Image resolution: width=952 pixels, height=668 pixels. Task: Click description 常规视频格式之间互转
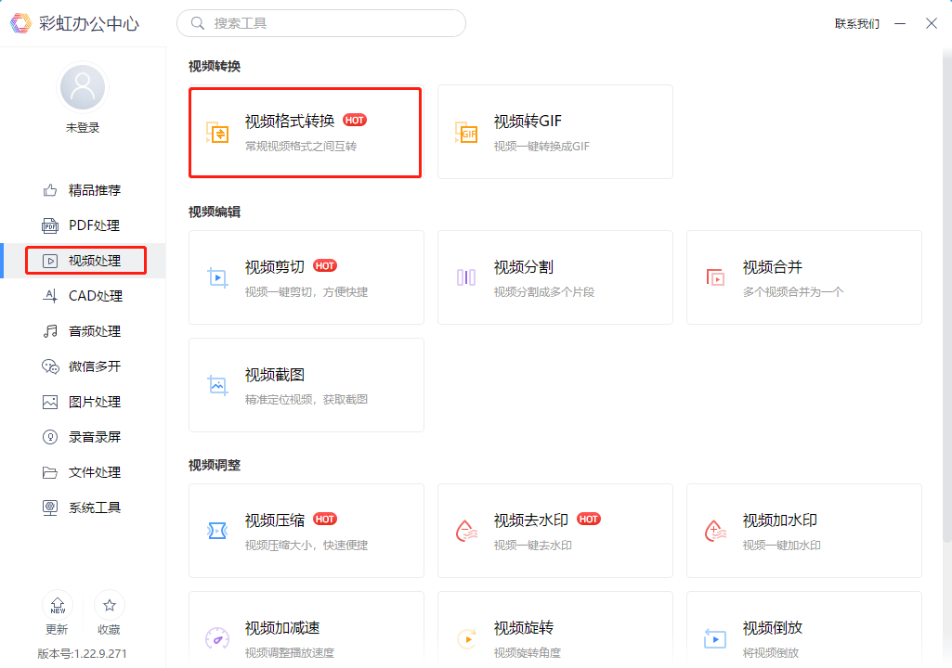tap(301, 147)
